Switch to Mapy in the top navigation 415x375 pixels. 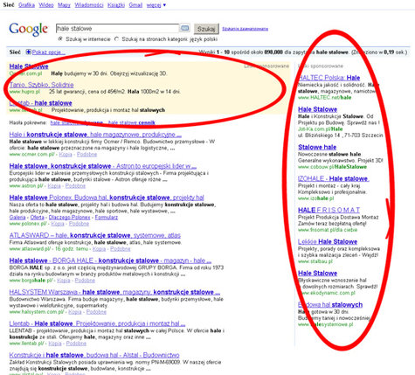tap(64, 5)
